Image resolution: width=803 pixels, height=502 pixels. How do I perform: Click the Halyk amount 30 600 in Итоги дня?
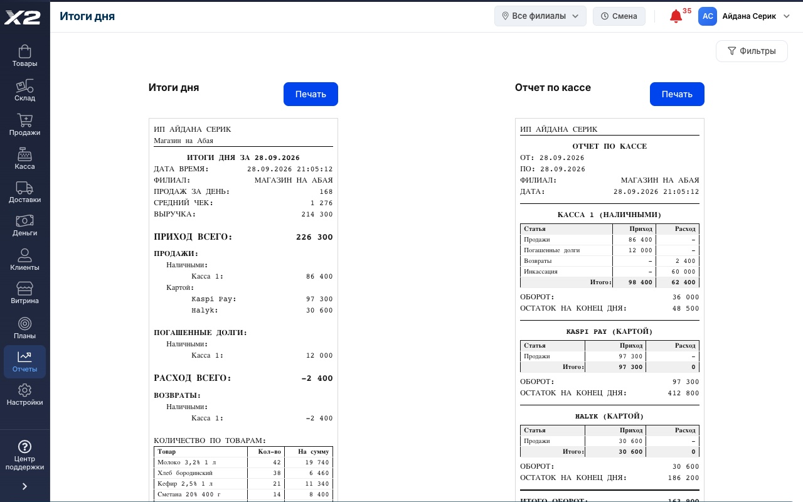(x=319, y=311)
